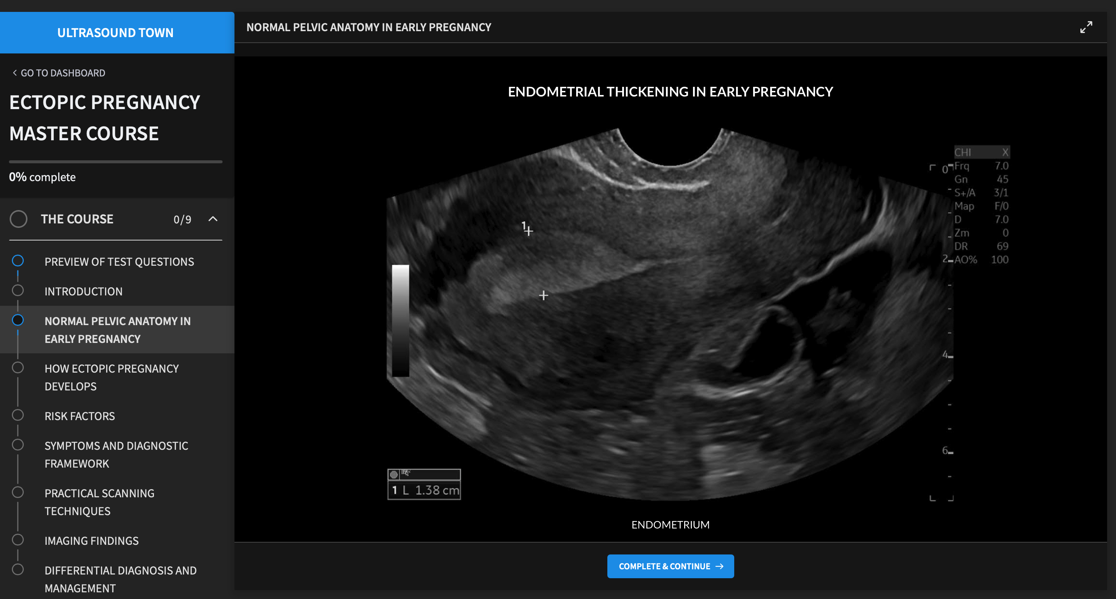Screen dimensions: 1116x599
Task: Click The Course section title
Action: pyautogui.click(x=77, y=219)
